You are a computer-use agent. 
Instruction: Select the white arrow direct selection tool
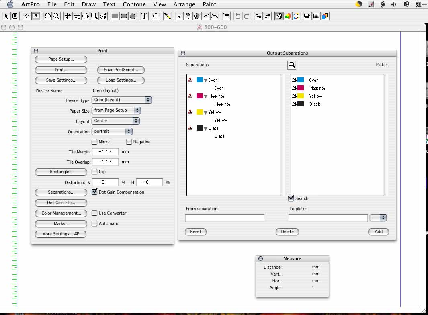pos(179,16)
